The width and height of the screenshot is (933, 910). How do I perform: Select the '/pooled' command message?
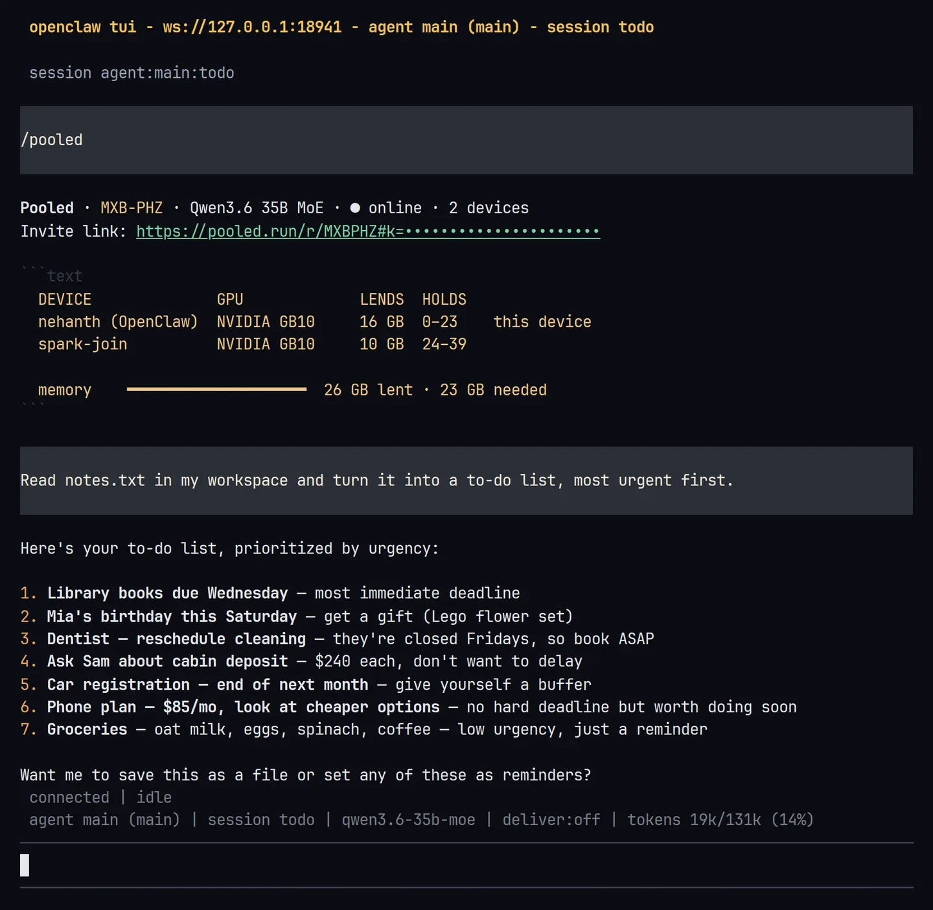(466, 140)
